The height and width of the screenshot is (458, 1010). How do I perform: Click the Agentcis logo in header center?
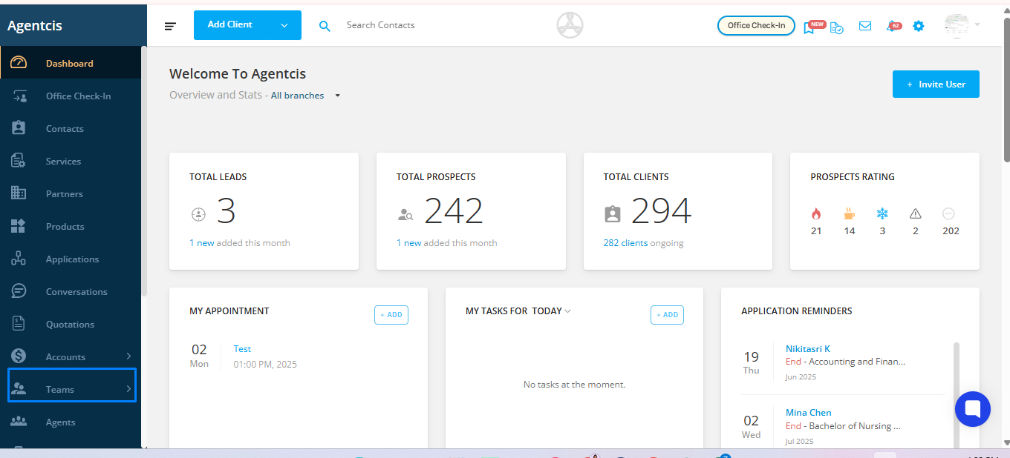[570, 26]
